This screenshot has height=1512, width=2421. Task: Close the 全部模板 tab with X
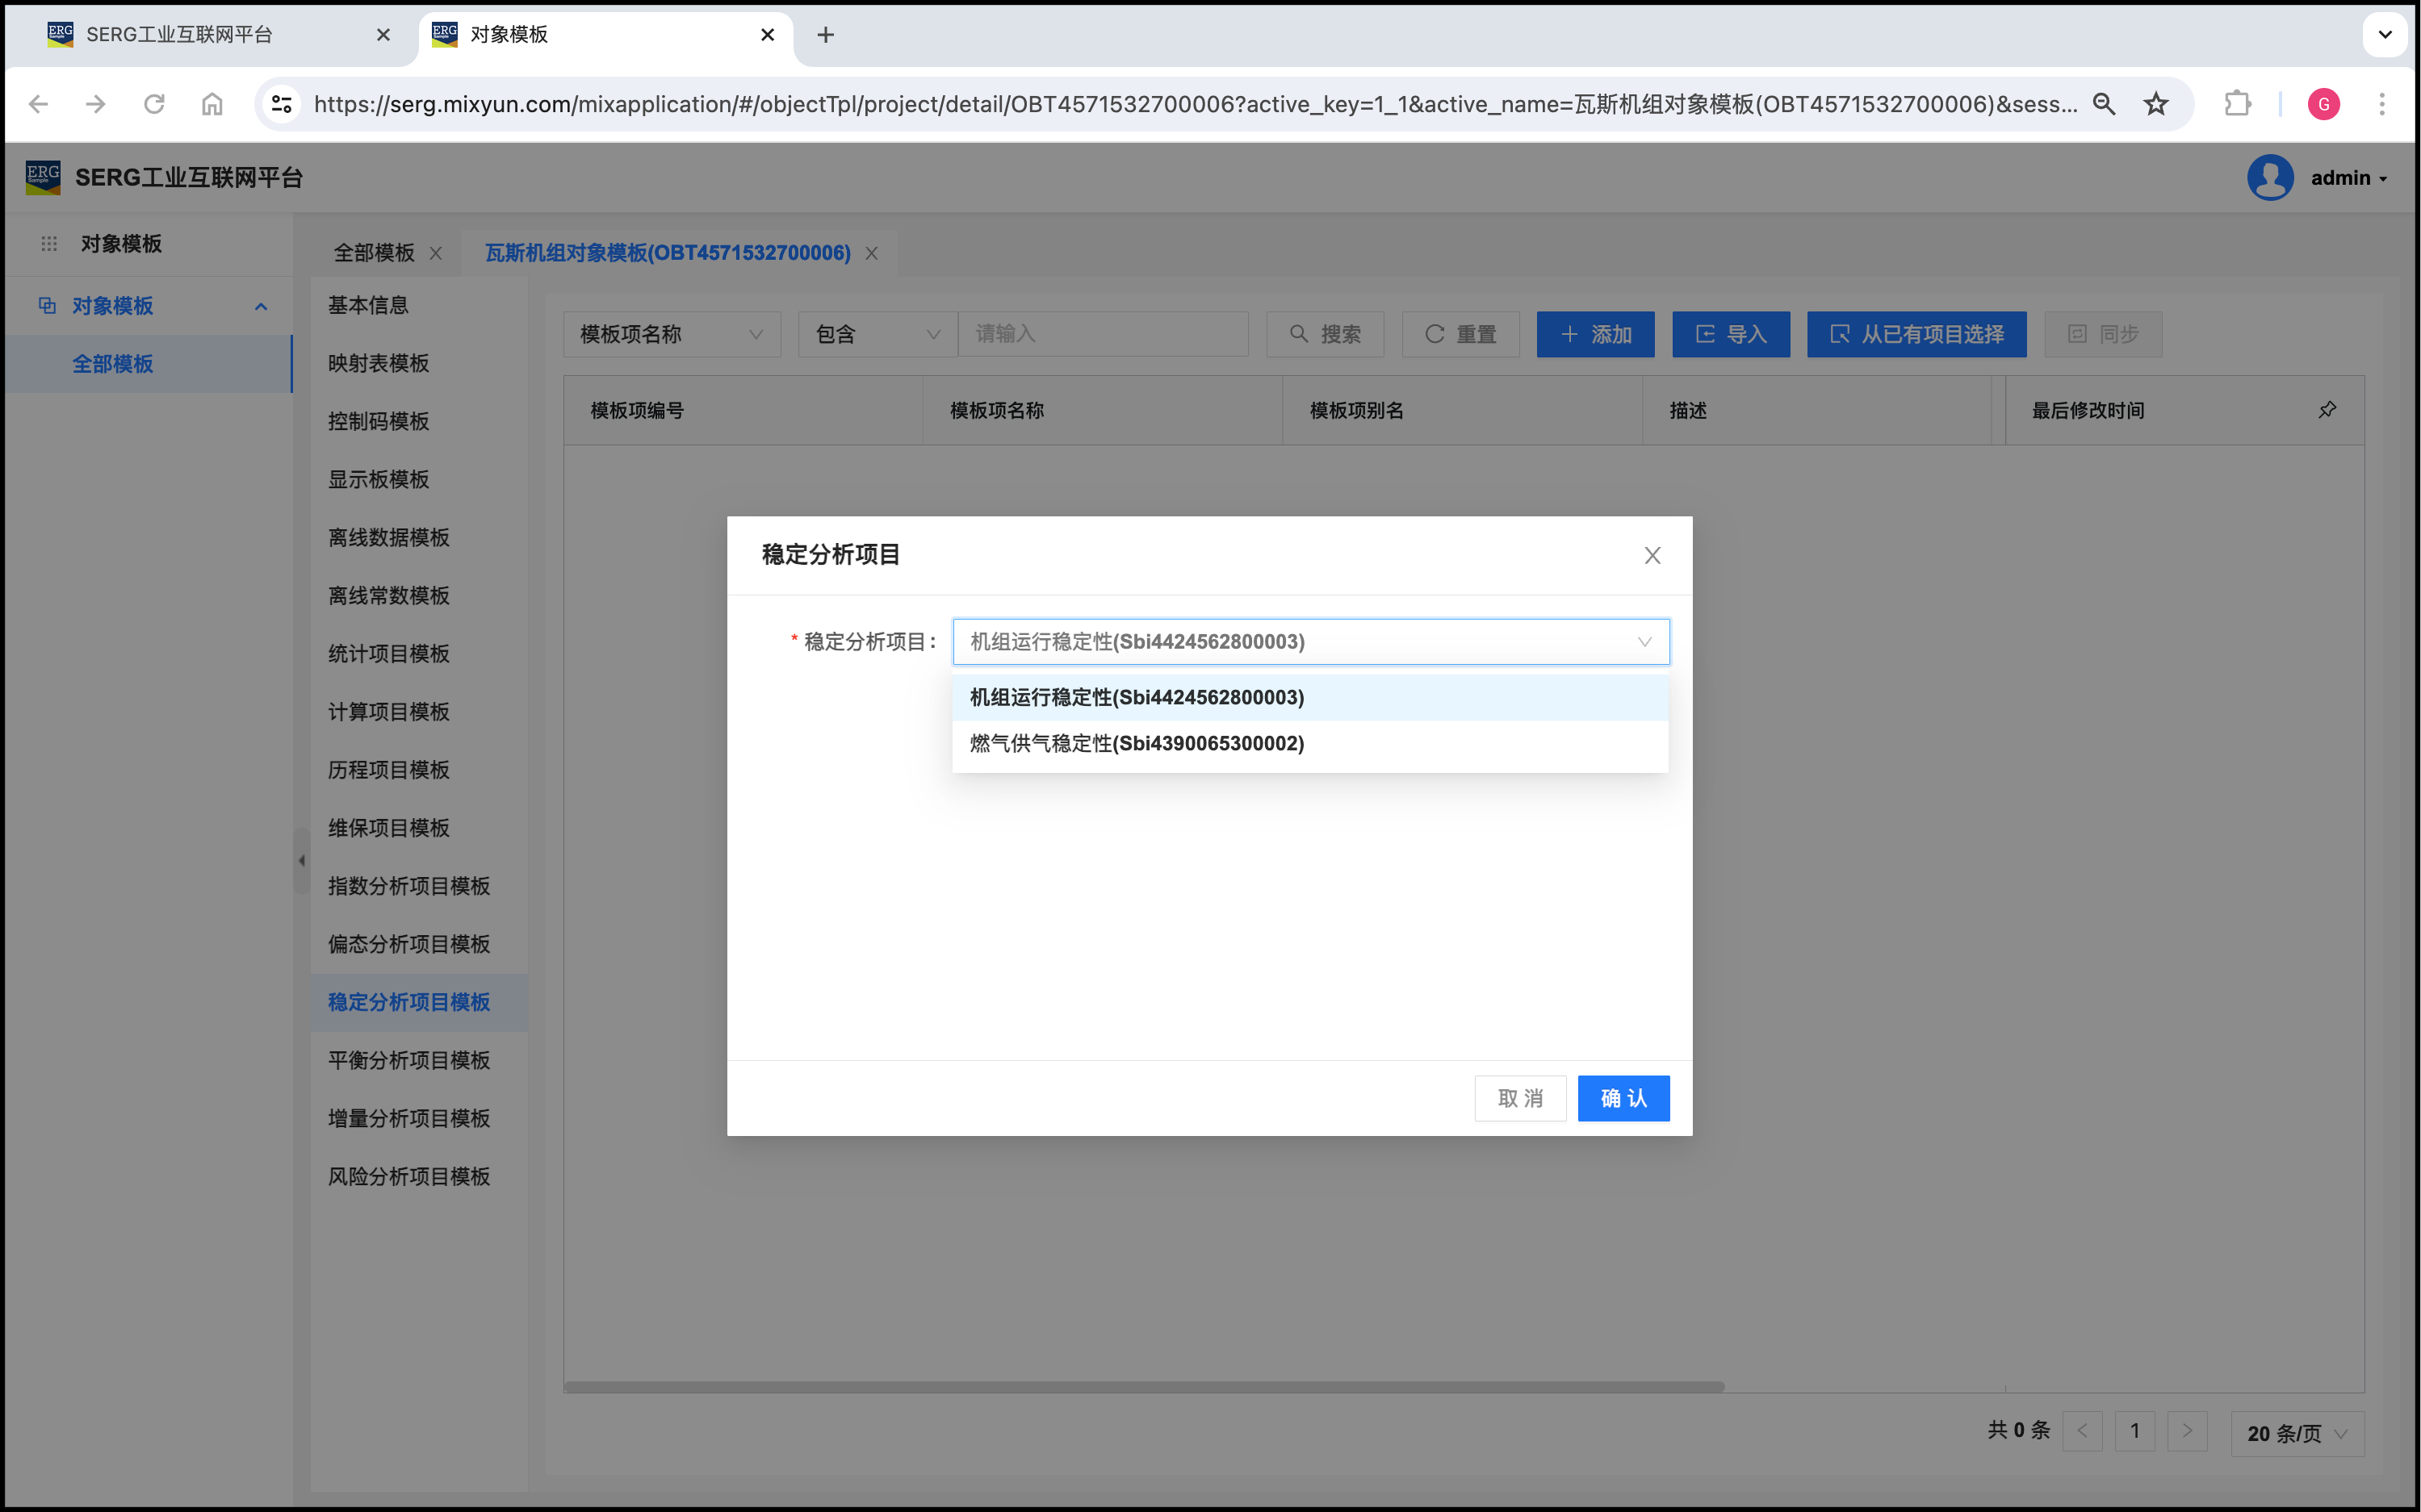[x=436, y=254]
